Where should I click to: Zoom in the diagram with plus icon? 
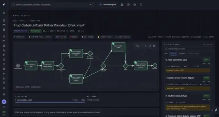coord(146,46)
